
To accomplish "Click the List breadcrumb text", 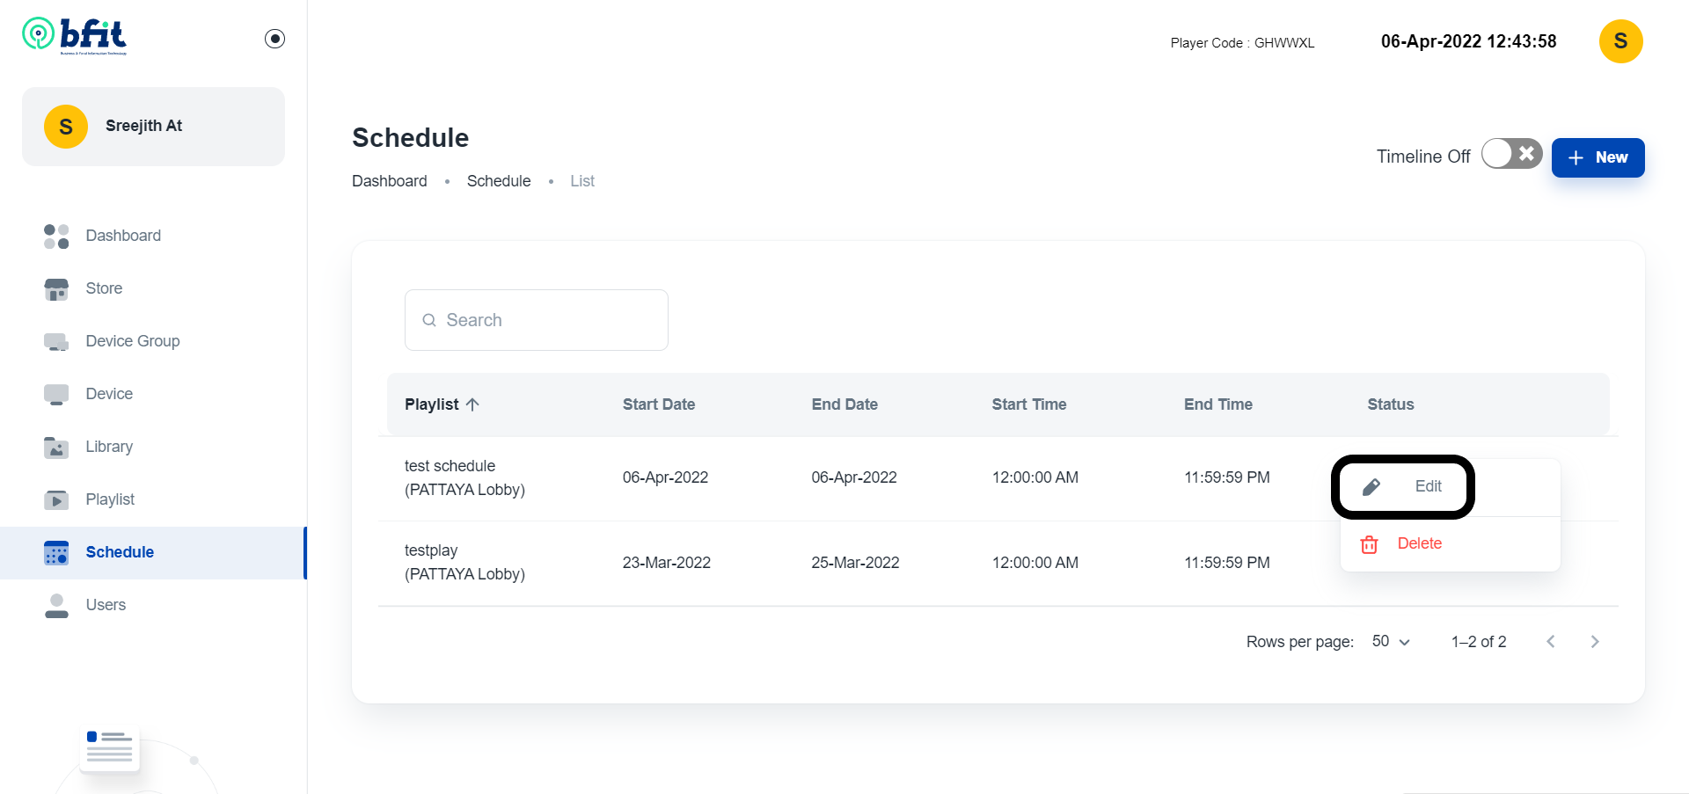I will (x=582, y=181).
